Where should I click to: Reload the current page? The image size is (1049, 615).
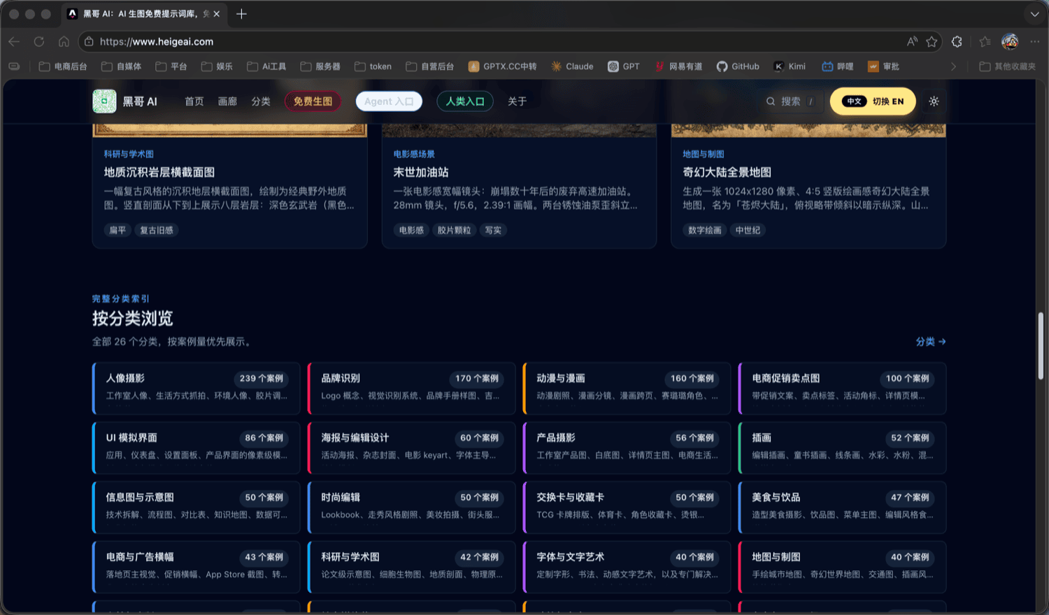39,42
